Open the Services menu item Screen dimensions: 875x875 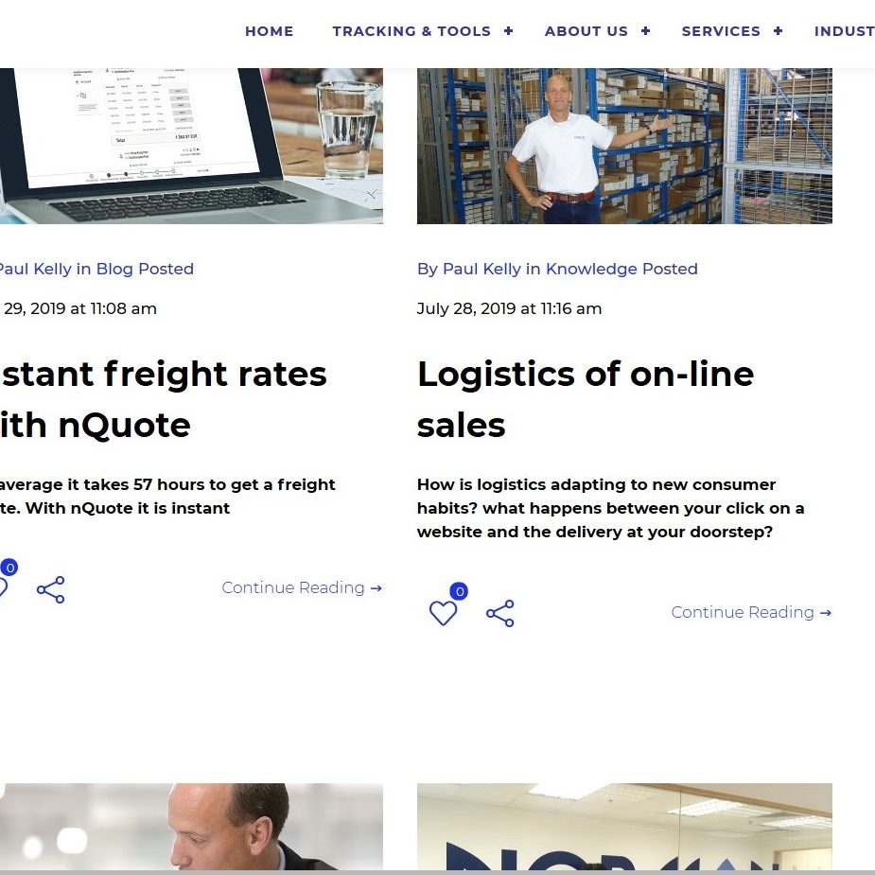(x=721, y=31)
